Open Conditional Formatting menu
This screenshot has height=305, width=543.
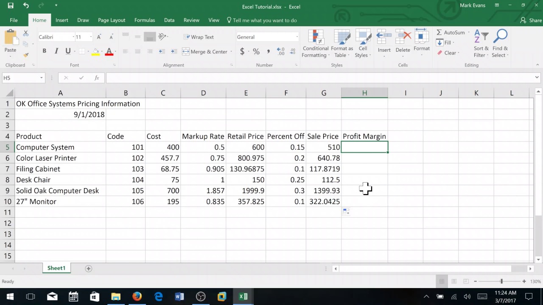tap(316, 44)
